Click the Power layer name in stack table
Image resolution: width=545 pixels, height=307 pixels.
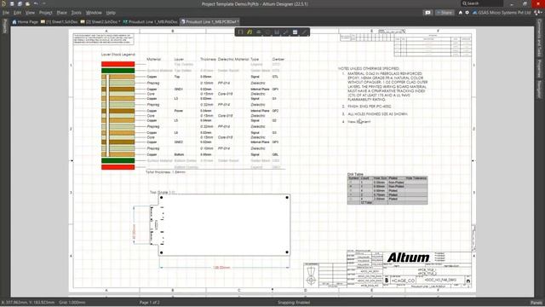(178, 111)
